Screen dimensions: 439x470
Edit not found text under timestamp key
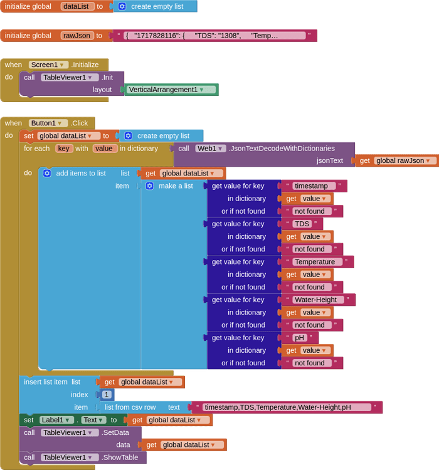pos(312,211)
